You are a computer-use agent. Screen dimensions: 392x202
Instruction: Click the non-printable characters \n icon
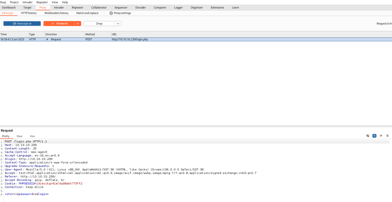(x=381, y=136)
